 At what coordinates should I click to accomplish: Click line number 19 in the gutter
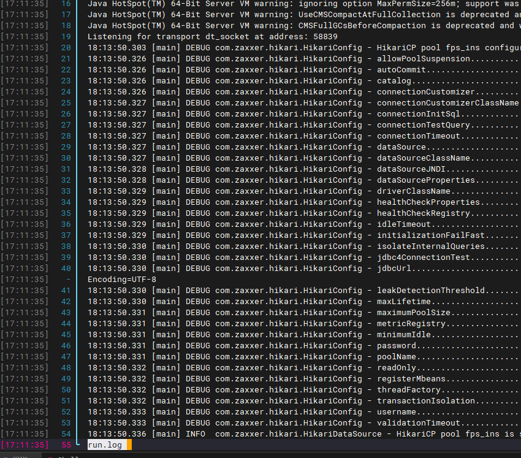pyautogui.click(x=67, y=36)
